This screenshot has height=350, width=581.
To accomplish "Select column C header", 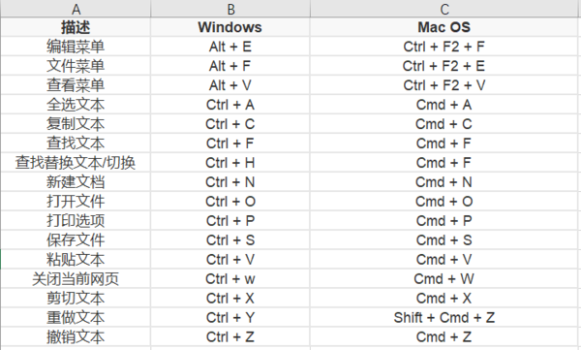I will pos(443,9).
